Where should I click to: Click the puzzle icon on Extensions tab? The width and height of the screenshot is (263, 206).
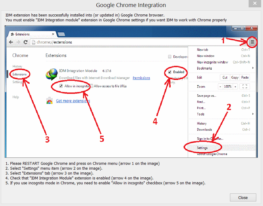click(x=13, y=34)
